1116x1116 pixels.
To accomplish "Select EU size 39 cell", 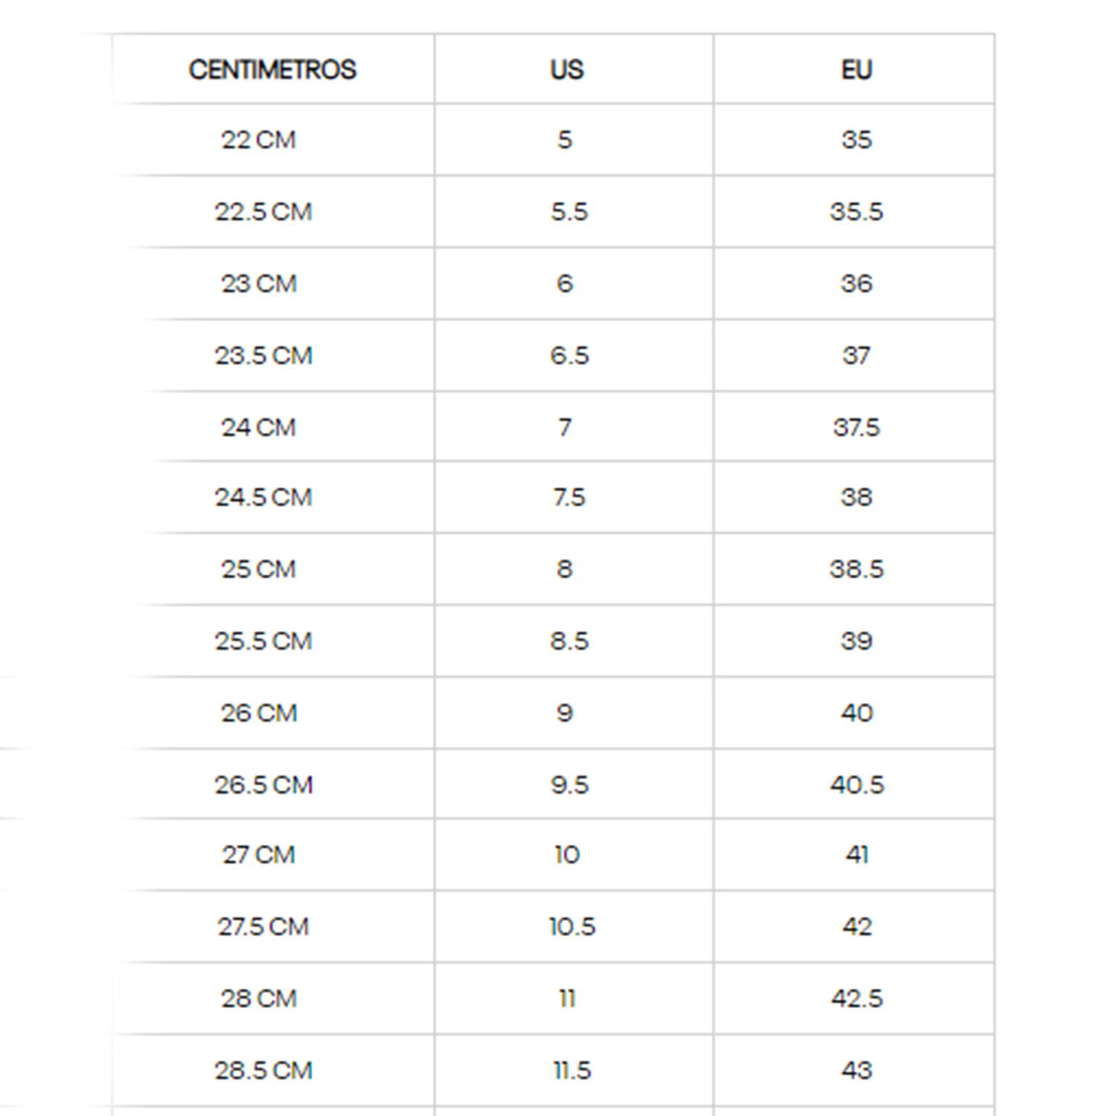I will coord(854,641).
